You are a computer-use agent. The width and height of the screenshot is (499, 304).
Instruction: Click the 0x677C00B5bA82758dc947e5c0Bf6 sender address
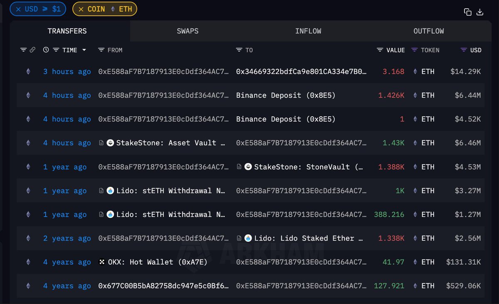click(163, 286)
